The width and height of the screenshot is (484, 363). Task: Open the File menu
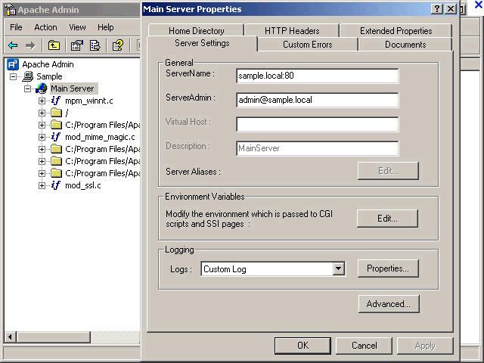click(16, 27)
